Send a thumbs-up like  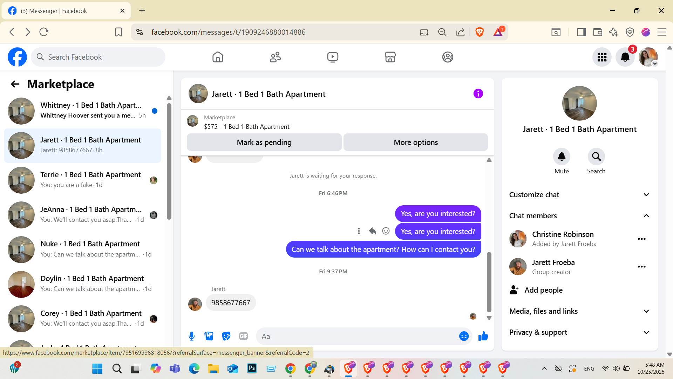tap(483, 336)
